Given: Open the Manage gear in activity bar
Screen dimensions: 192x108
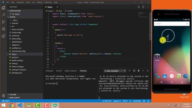Looking at the screenshot, I should point(3,96).
